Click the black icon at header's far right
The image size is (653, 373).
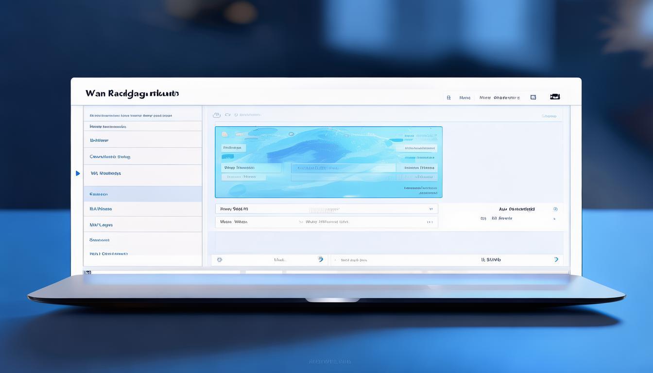click(x=554, y=97)
